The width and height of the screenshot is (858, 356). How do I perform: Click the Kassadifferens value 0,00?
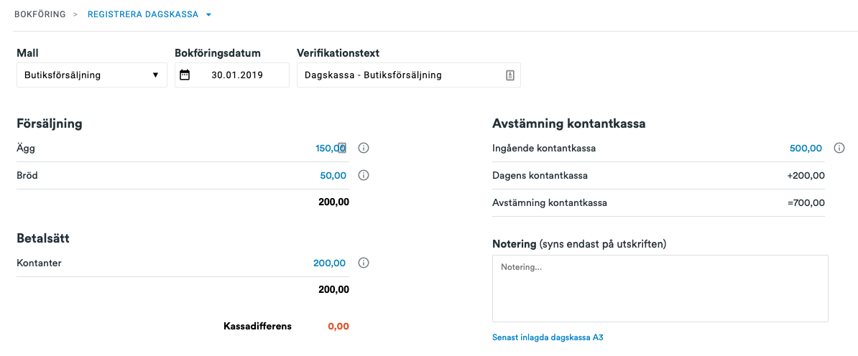coord(338,327)
